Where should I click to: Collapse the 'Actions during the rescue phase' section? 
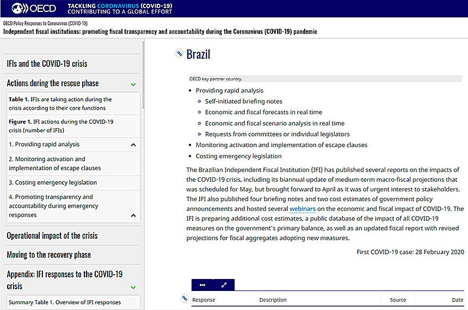pos(133,84)
